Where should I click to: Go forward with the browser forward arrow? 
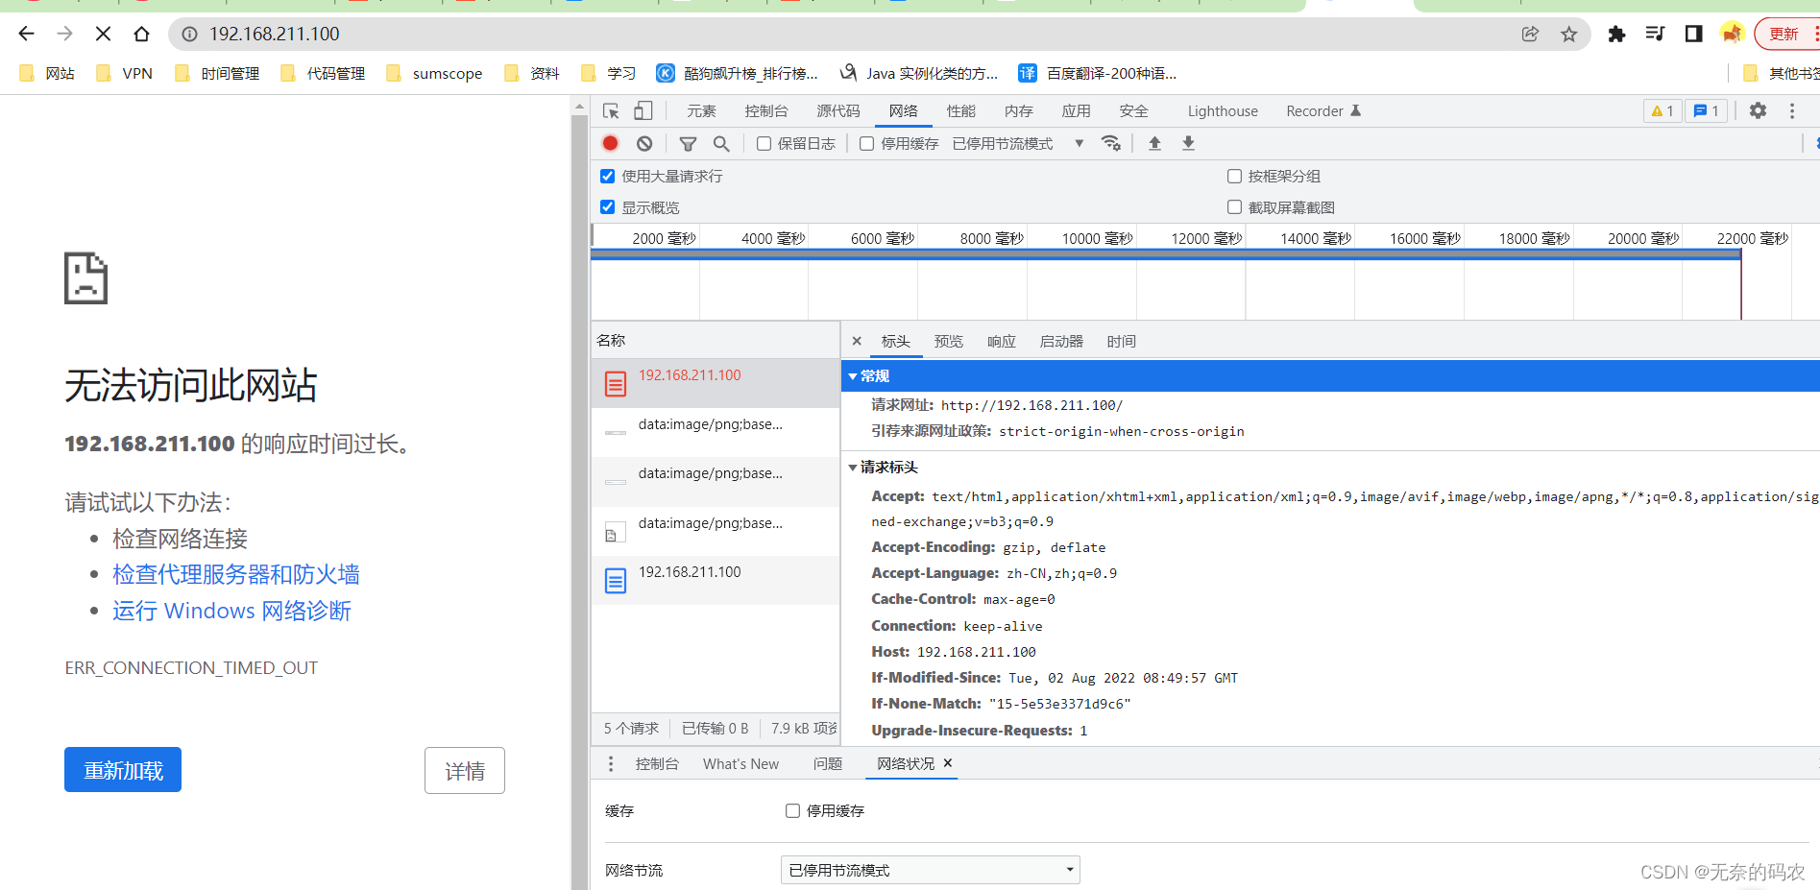64,34
